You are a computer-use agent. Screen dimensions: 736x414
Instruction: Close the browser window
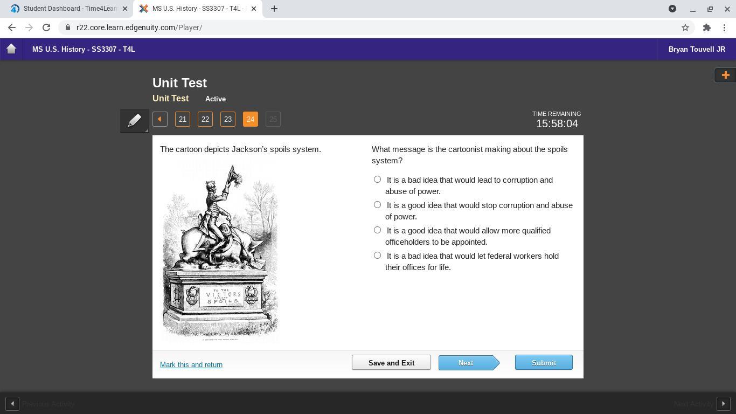pyautogui.click(x=727, y=9)
